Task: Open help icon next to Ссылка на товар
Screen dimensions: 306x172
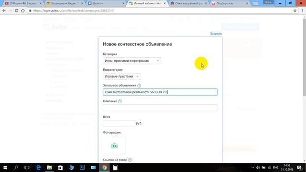Action: pos(130,160)
